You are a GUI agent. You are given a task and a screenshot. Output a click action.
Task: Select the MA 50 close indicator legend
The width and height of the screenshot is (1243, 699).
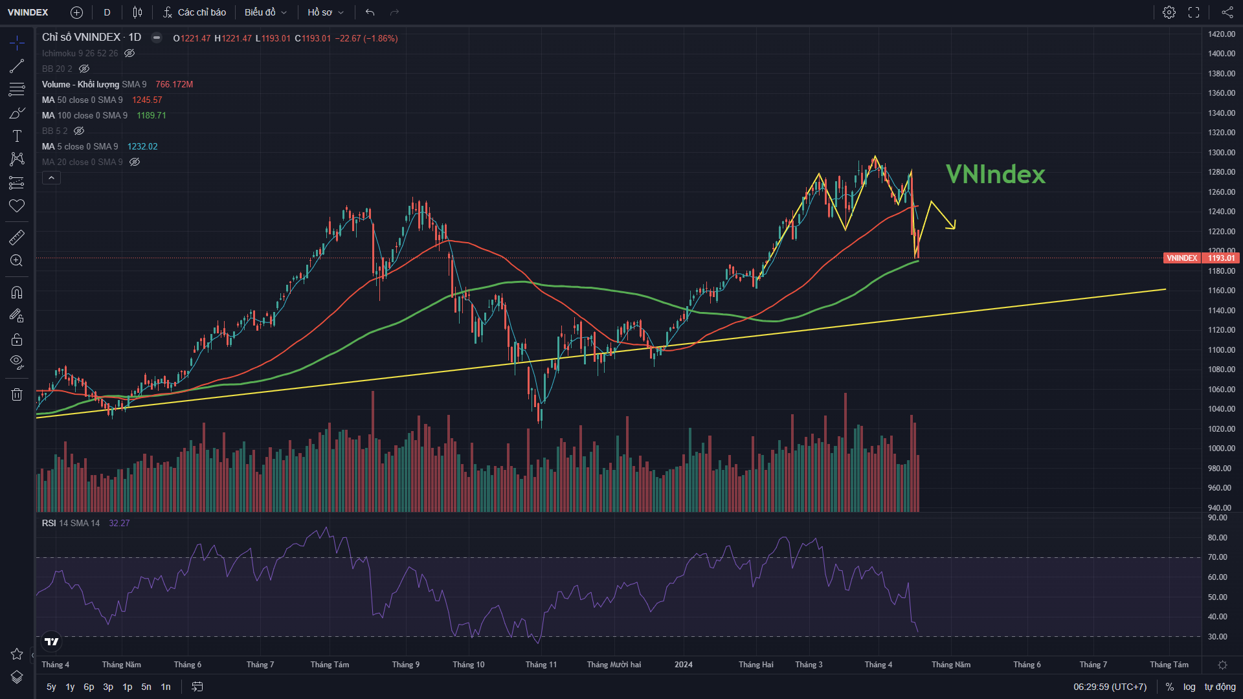point(82,100)
